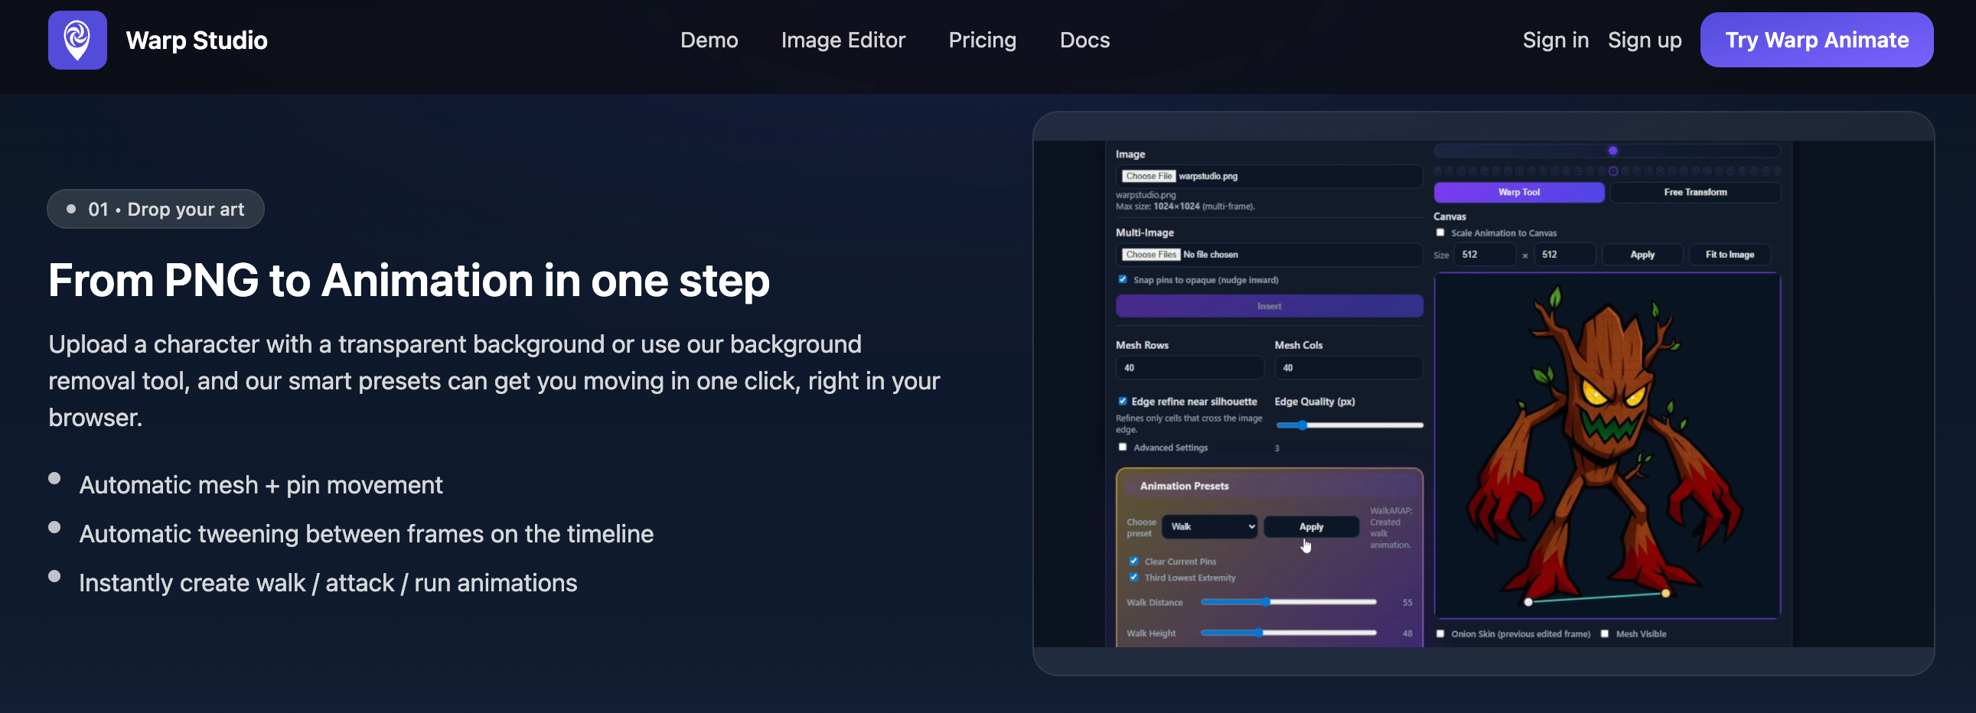1976x713 pixels.
Task: Click the yellow pin at character's foot
Action: pyautogui.click(x=1665, y=594)
